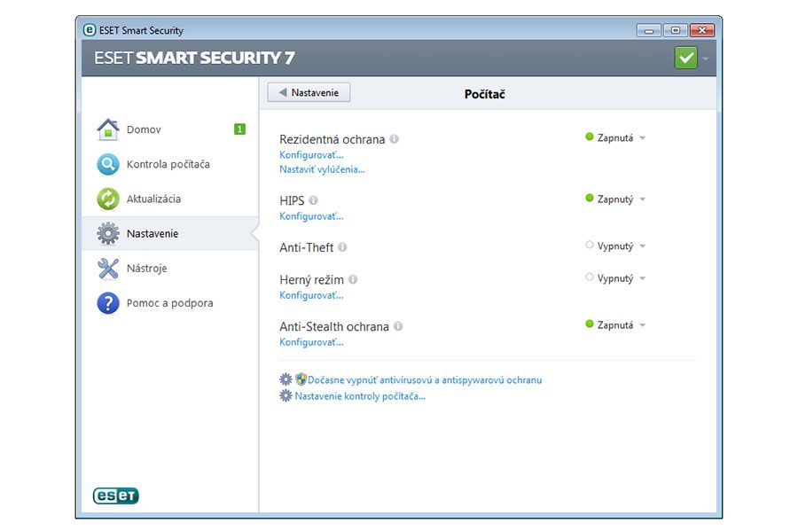This screenshot has height=531, width=798.
Task: Open the Pomoc a podpora section
Action: coord(170,303)
